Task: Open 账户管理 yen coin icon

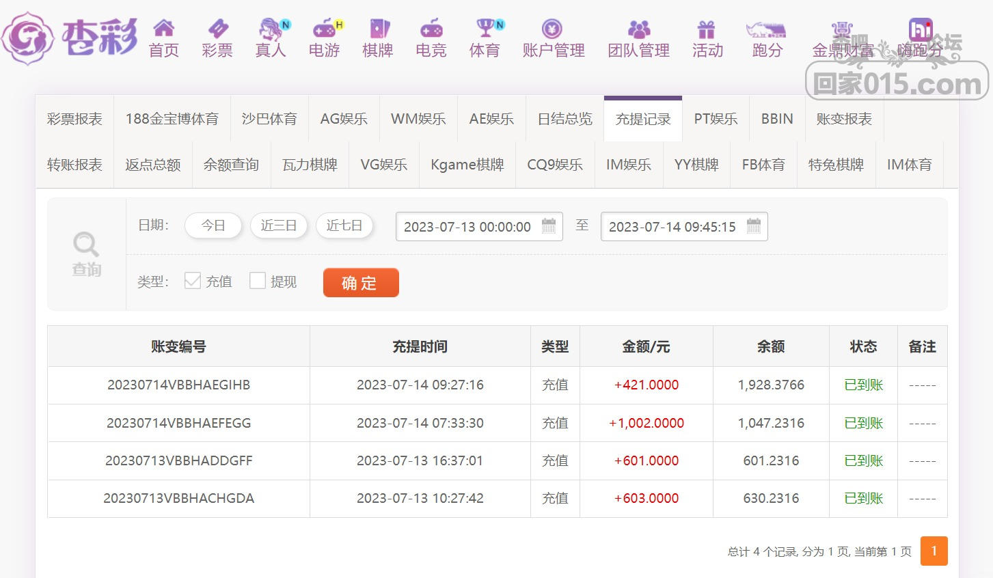Action: tap(552, 29)
